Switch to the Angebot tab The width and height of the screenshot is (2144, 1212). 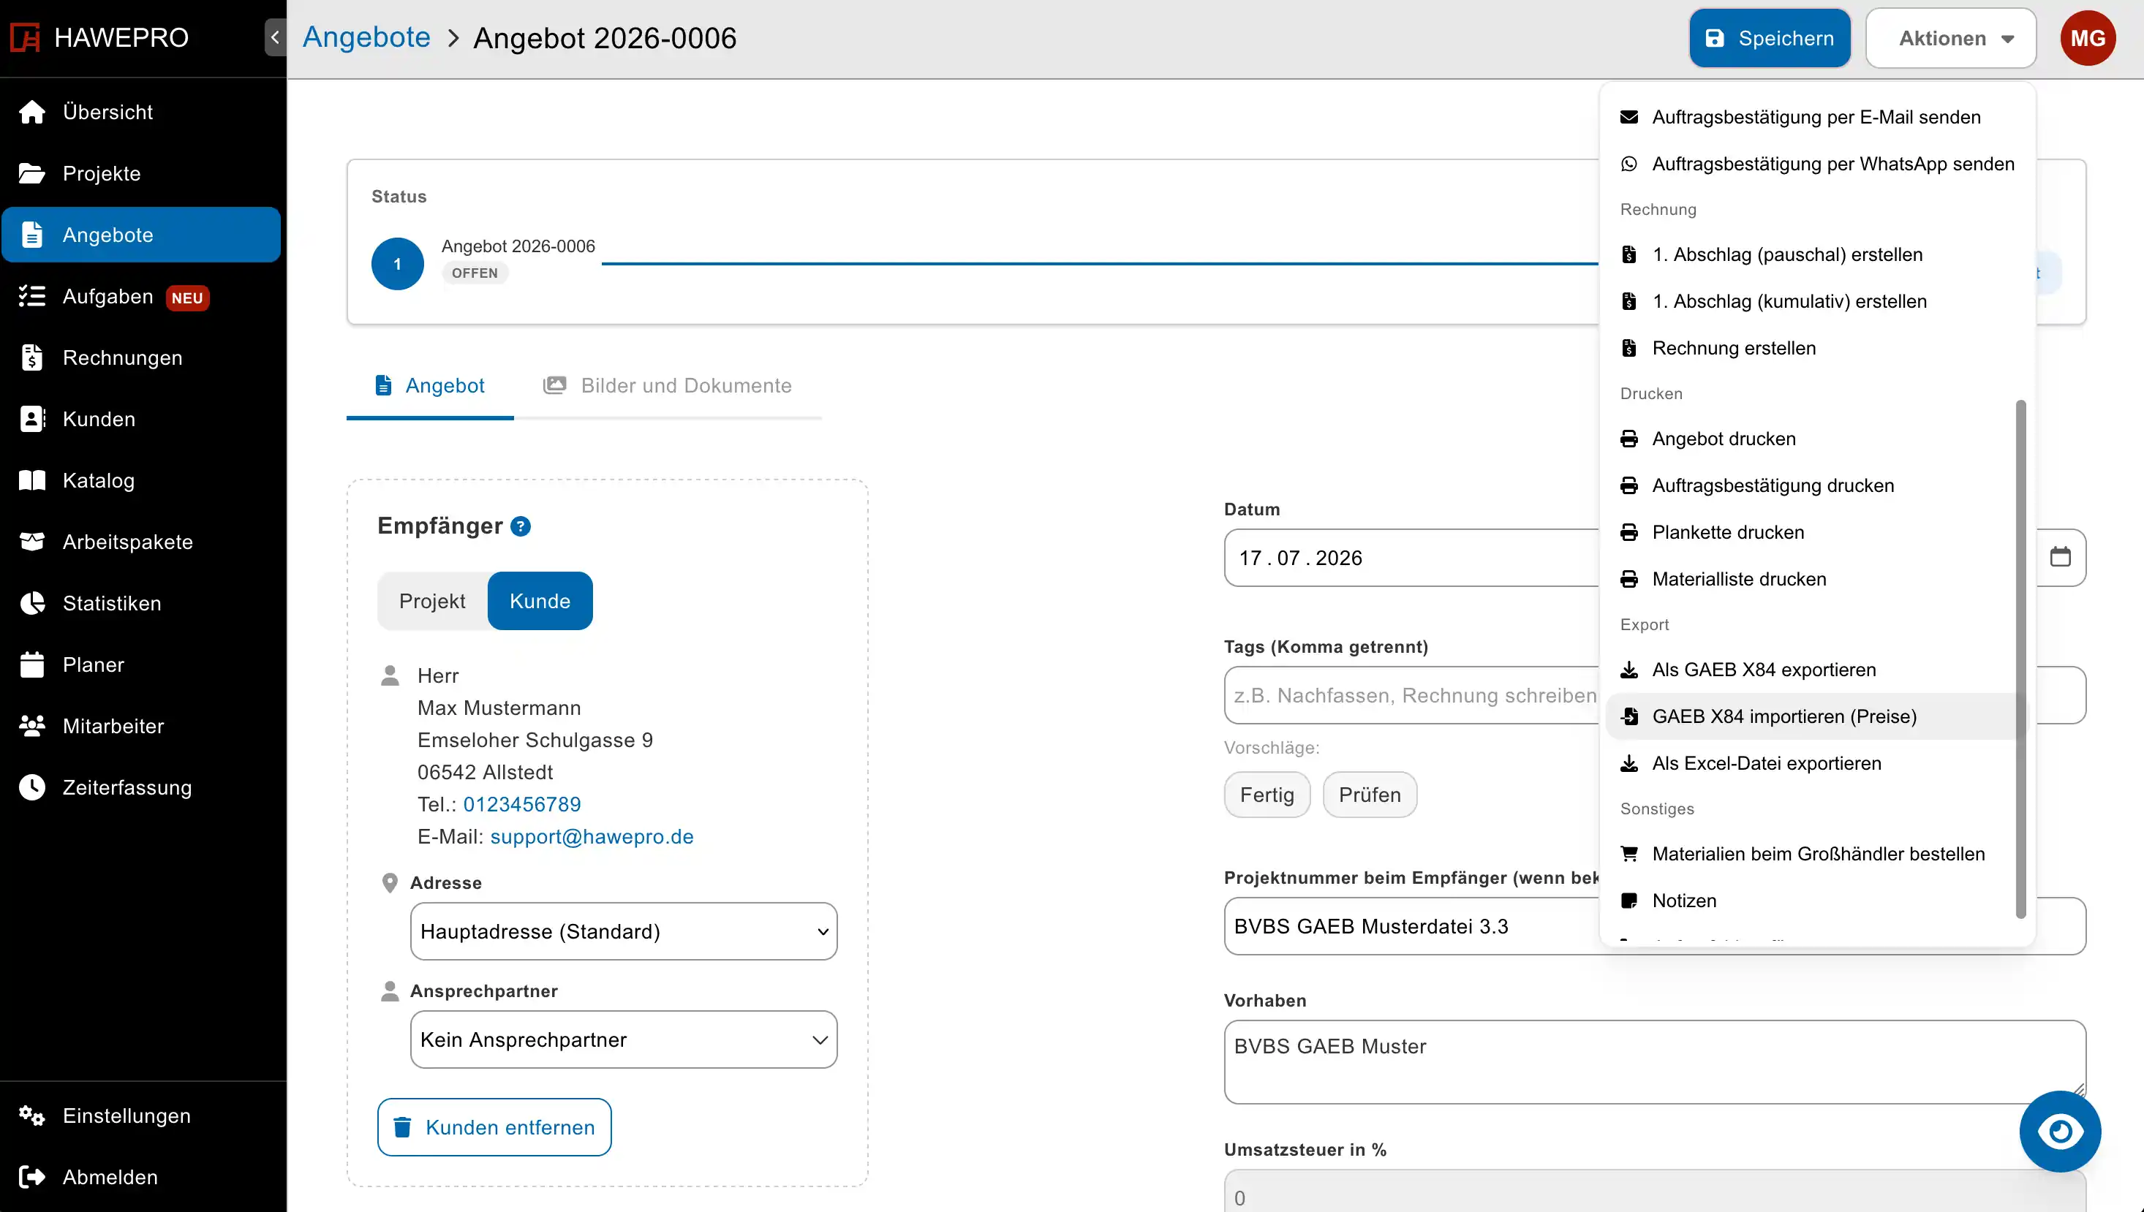tap(430, 385)
